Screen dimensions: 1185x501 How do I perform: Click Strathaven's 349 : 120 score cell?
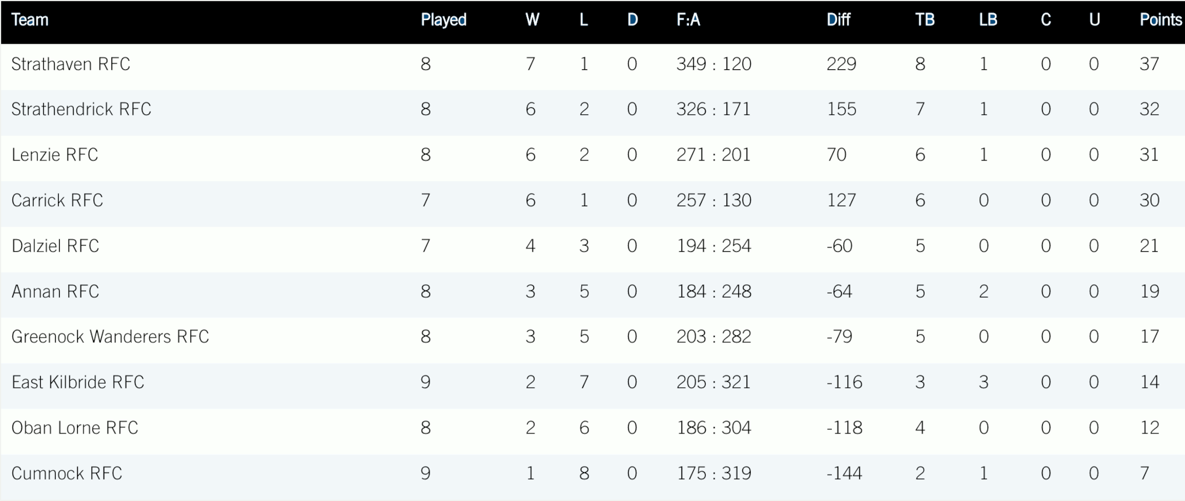(713, 64)
